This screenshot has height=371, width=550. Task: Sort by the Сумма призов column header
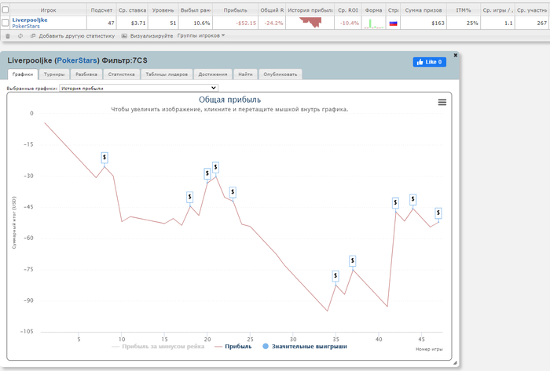click(423, 10)
